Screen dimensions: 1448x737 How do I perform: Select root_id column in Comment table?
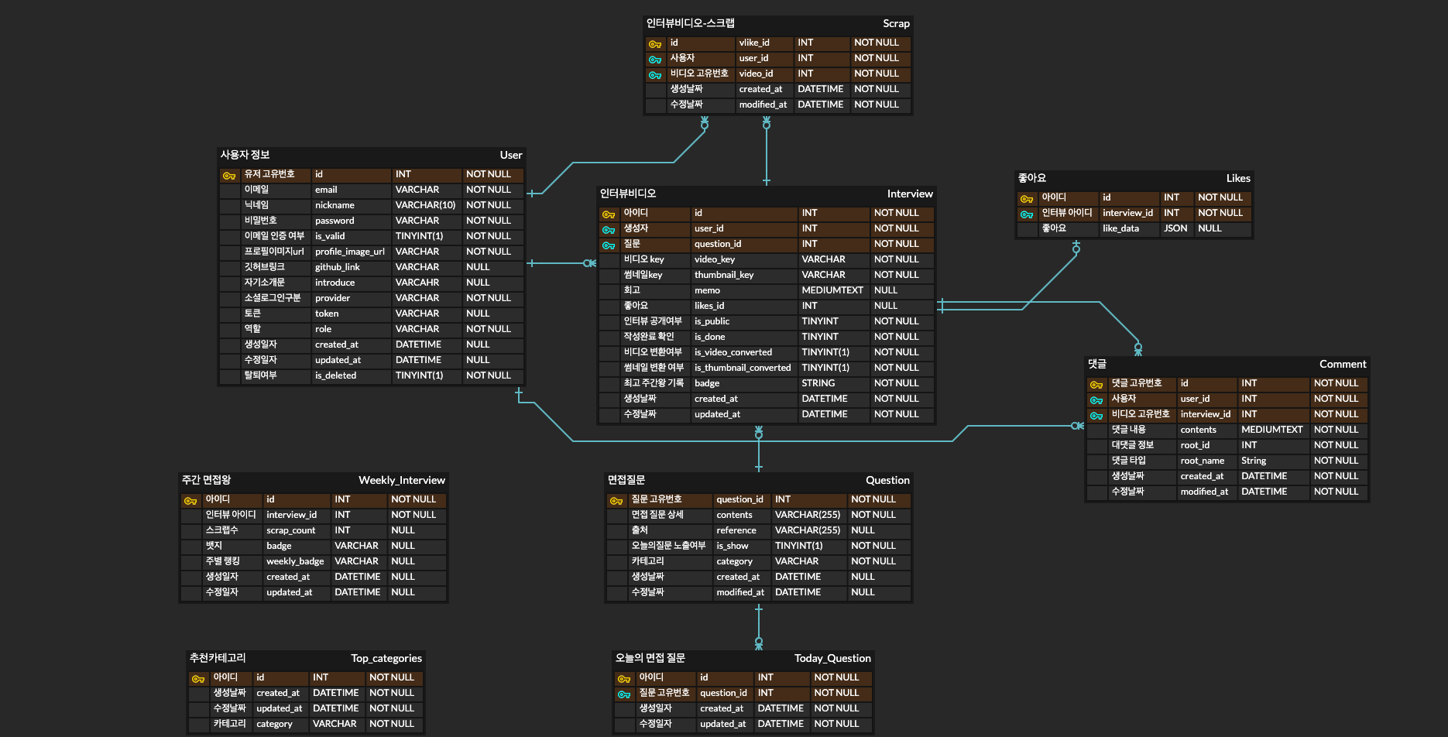pyautogui.click(x=1195, y=445)
